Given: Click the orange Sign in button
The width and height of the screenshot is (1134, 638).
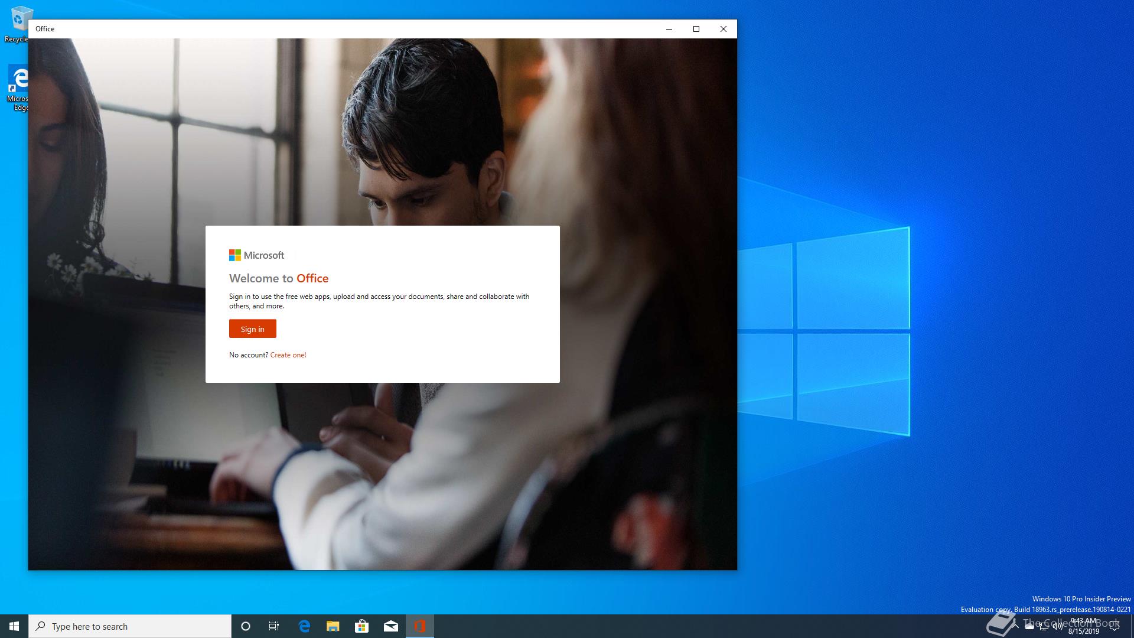Looking at the screenshot, I should (252, 329).
